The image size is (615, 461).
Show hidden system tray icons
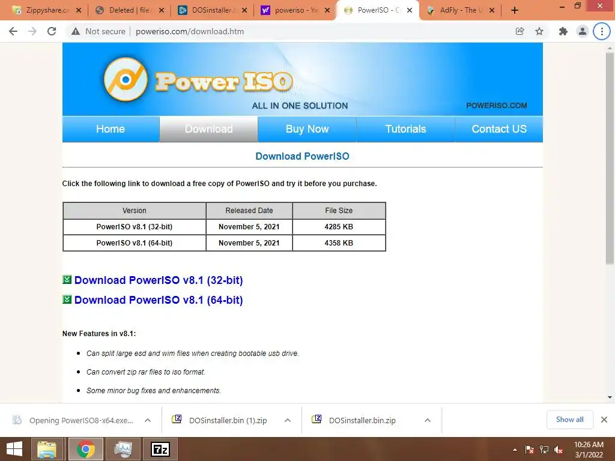click(x=515, y=450)
